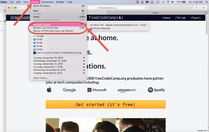Click the show tab overview icon
The width and height of the screenshot is (209, 132).
(204, 8)
